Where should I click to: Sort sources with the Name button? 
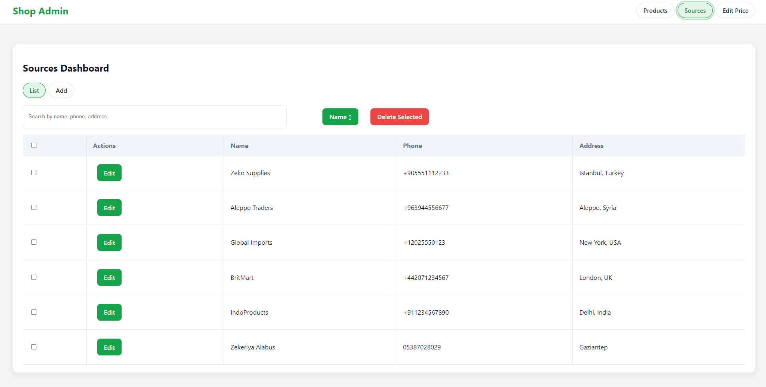click(x=340, y=117)
